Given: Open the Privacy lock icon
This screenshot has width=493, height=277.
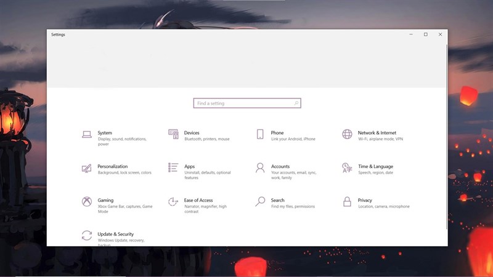Looking at the screenshot, I should point(347,201).
